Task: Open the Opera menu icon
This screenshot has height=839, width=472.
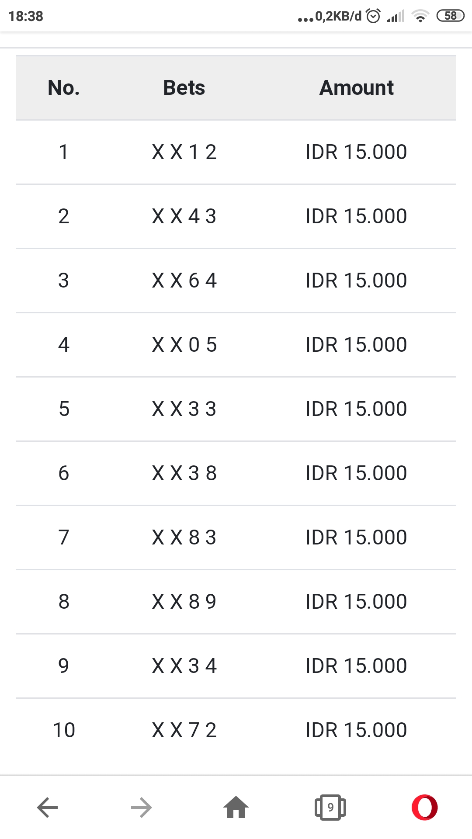Action: 424,807
